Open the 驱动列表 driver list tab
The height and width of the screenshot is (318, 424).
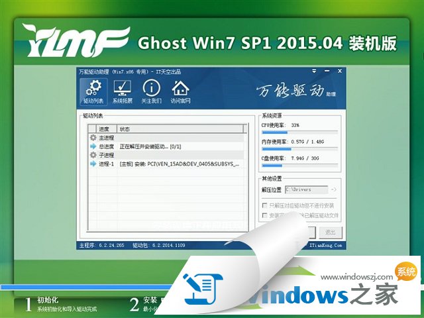pyautogui.click(x=93, y=92)
